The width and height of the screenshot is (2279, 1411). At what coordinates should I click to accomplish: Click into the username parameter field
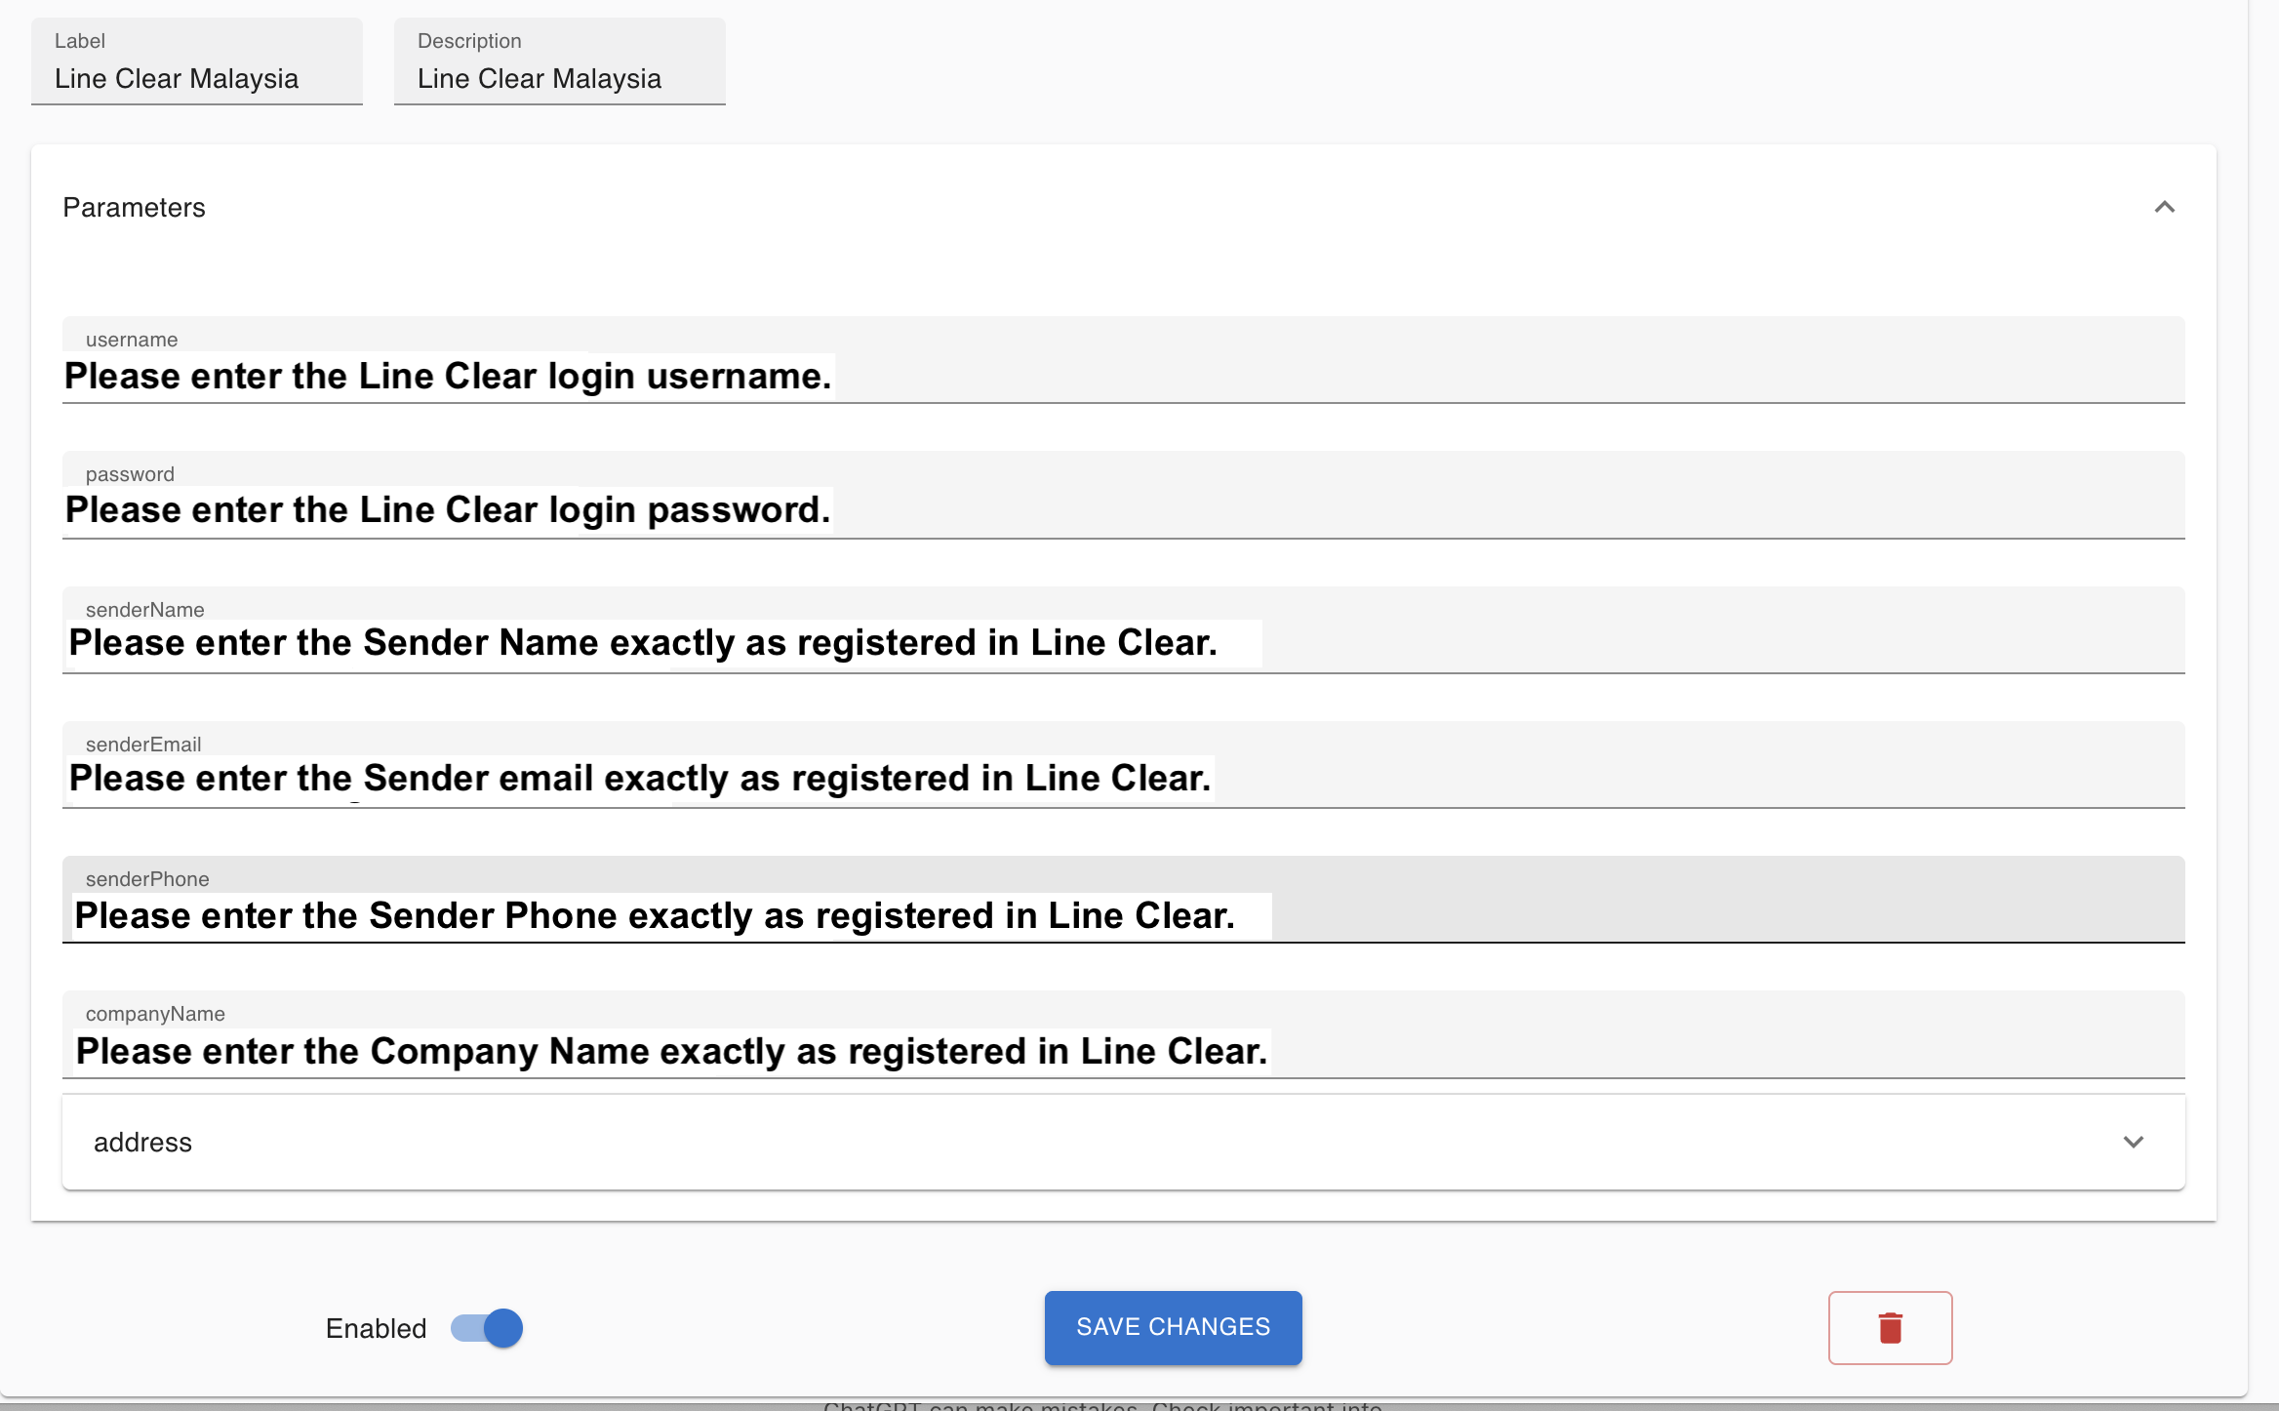coord(1463,376)
